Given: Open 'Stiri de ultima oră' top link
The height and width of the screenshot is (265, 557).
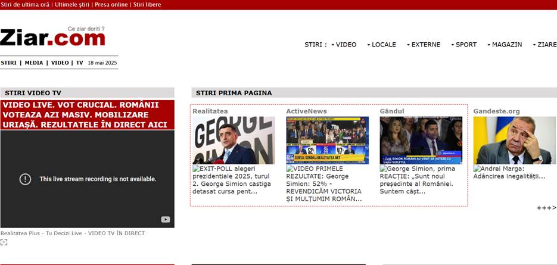Looking at the screenshot, I should (25, 5).
